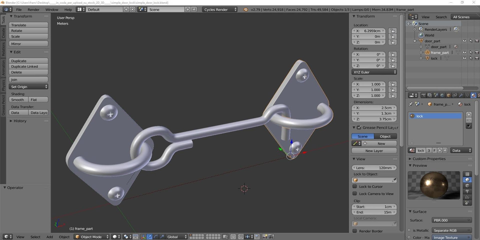
Task: Open the Global orientation dropdown
Action: 177,237
